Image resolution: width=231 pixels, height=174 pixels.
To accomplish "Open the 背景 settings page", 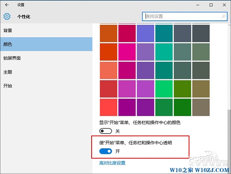I will pyautogui.click(x=46, y=30).
